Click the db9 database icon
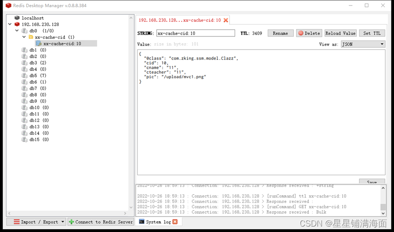394x232 pixels. click(x=25, y=101)
